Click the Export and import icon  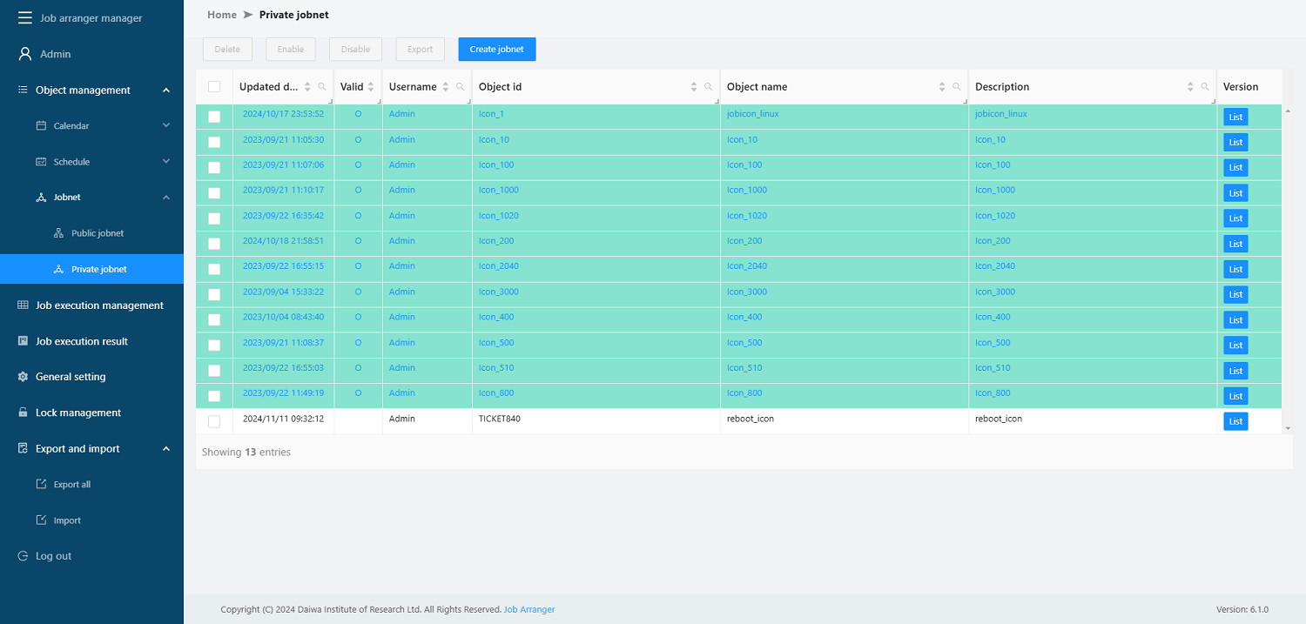(x=23, y=448)
